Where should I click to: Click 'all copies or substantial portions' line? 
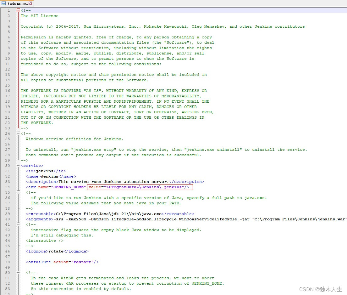(85, 80)
